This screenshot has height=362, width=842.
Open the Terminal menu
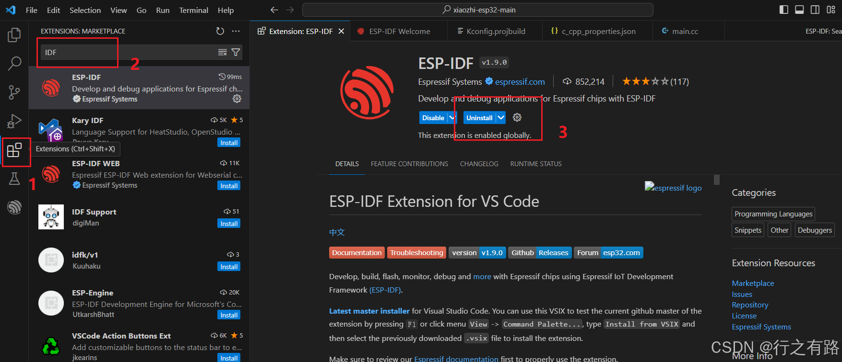pos(193,10)
